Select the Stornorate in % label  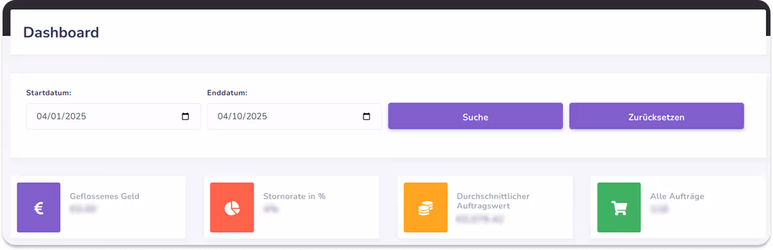click(x=295, y=196)
